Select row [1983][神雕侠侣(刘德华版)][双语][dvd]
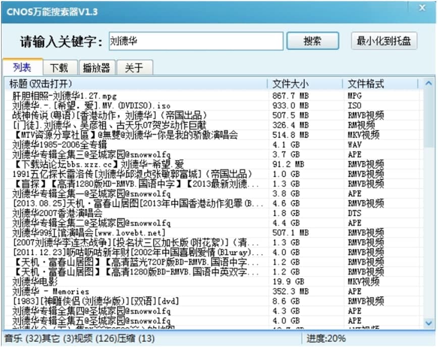 coord(212,301)
